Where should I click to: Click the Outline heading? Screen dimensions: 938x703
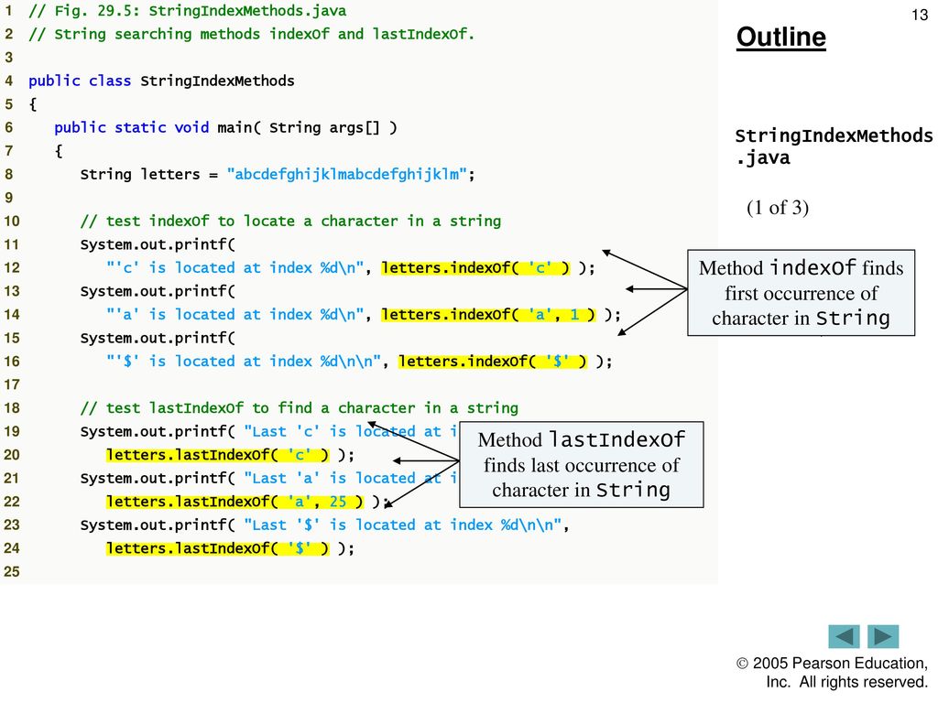[780, 37]
